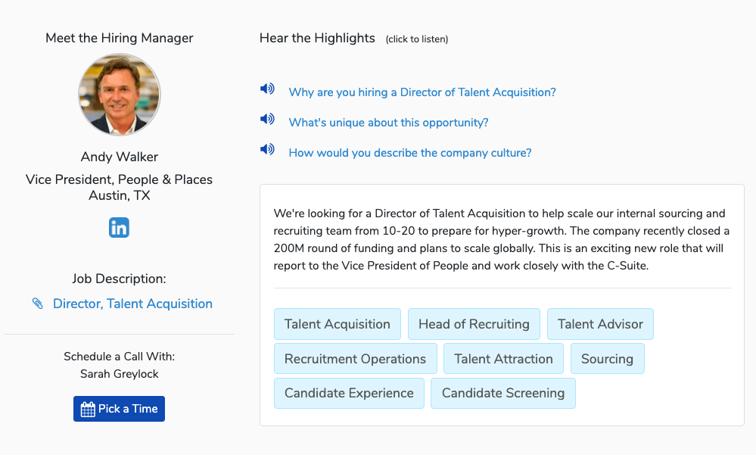Click Andy Walker's profile photo
Image resolution: width=756 pixels, height=455 pixels.
[x=120, y=95]
